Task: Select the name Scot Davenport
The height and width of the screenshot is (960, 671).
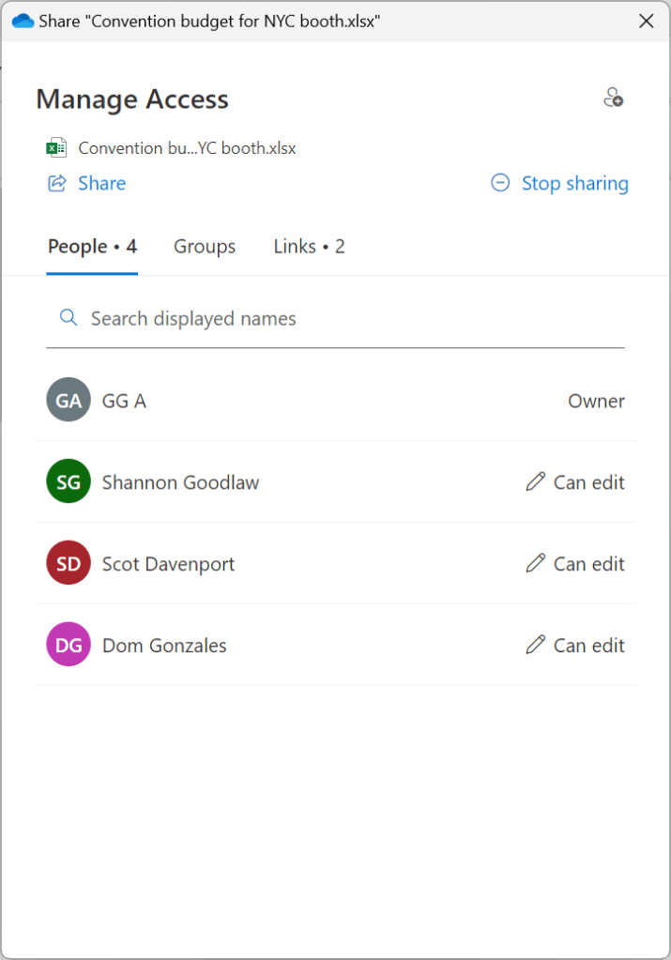Action: pyautogui.click(x=168, y=564)
